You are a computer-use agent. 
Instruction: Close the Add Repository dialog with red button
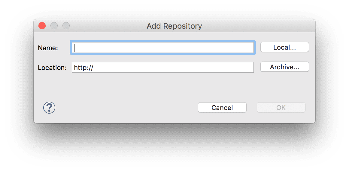(x=42, y=26)
